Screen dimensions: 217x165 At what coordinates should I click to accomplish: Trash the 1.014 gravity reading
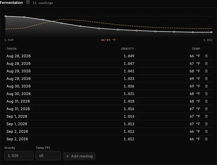pyautogui.click(x=206, y=116)
